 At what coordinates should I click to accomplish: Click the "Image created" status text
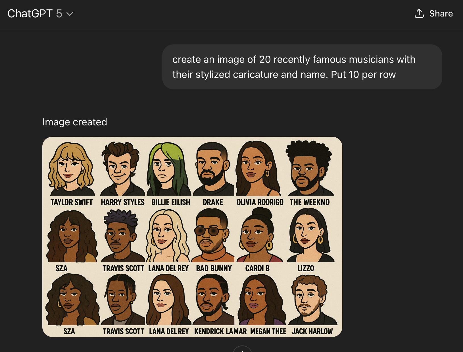(x=75, y=122)
